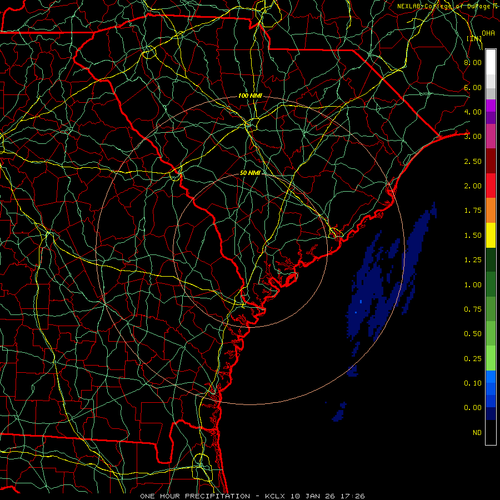Click the 10 JAN 26 17:26 timestamp
The width and height of the screenshot is (500, 500).
(x=327, y=496)
